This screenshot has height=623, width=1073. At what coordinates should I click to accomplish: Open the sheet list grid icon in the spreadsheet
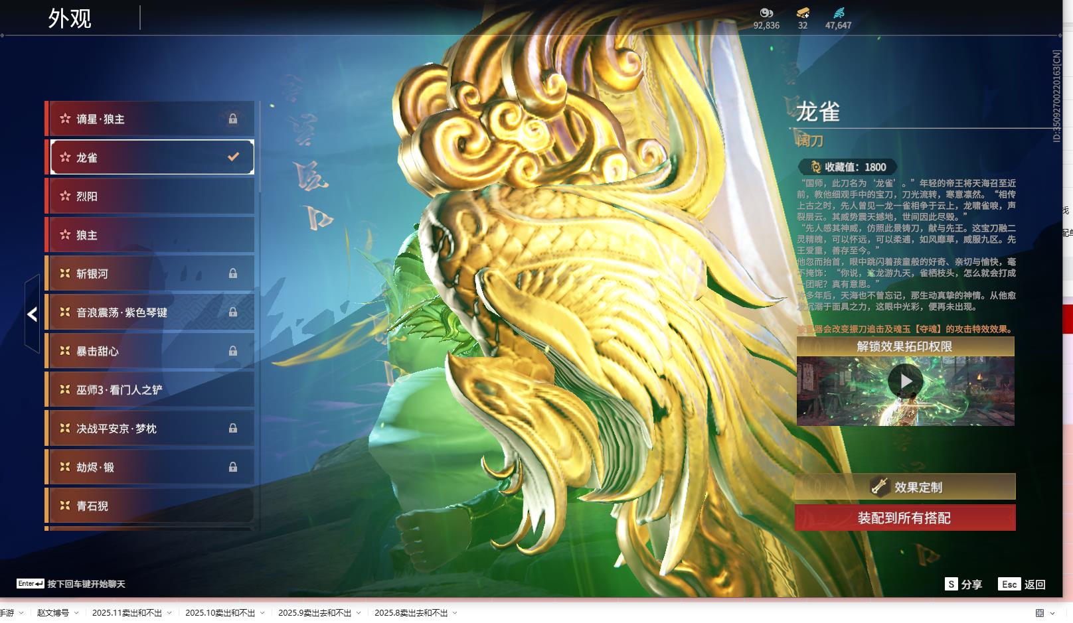1040,613
